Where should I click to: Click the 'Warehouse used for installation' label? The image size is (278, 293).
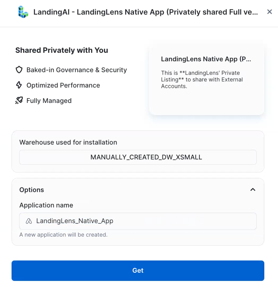coord(68,142)
